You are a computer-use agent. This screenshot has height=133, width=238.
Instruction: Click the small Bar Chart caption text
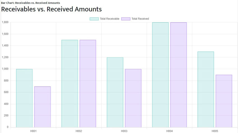(x=31, y=3)
